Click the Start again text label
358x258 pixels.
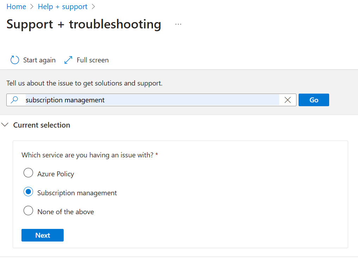pos(39,60)
